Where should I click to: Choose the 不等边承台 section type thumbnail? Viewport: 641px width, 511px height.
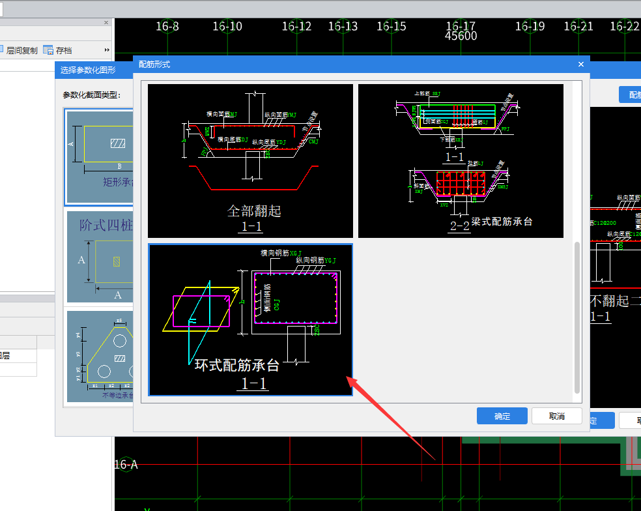100,357
